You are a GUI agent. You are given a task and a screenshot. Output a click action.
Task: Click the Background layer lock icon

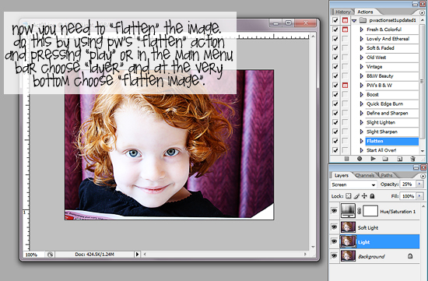[x=410, y=256]
